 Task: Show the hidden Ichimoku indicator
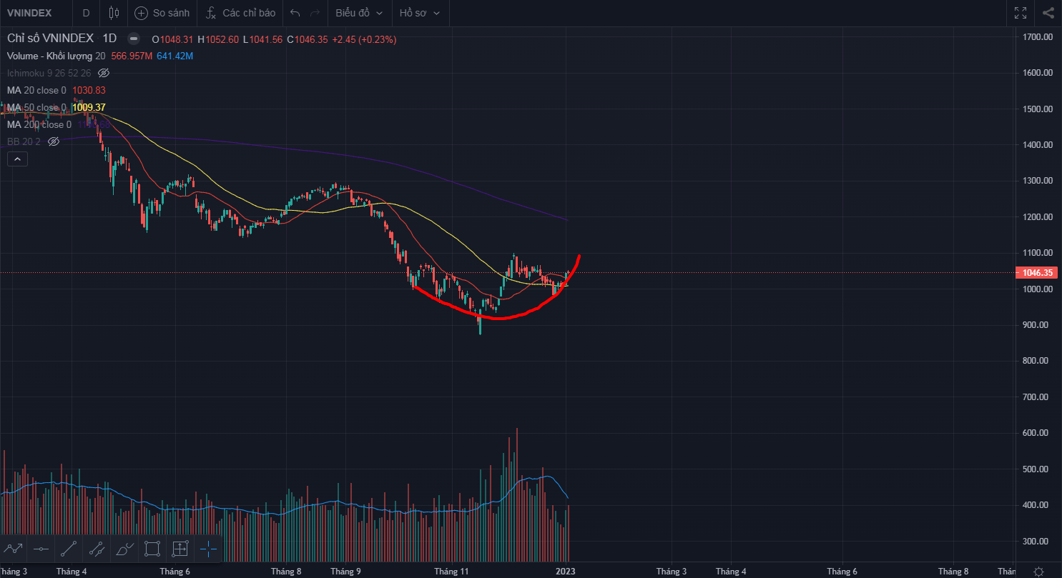pyautogui.click(x=104, y=73)
